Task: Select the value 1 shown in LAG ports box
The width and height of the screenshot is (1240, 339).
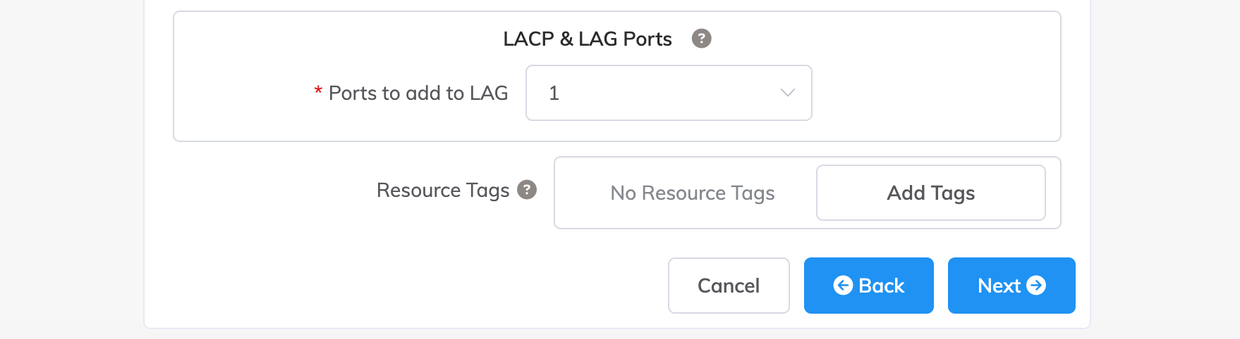Action: coord(554,93)
